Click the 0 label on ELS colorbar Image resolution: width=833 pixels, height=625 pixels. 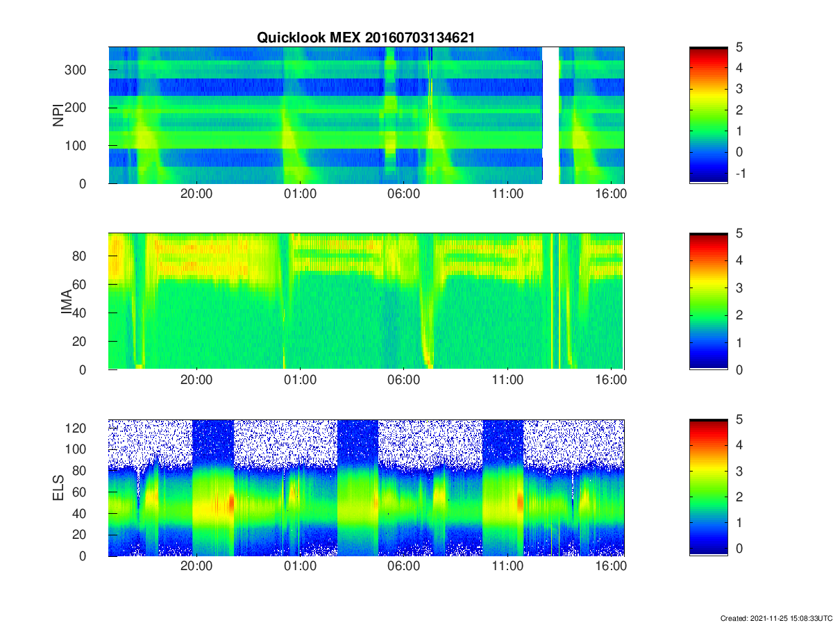click(x=739, y=549)
